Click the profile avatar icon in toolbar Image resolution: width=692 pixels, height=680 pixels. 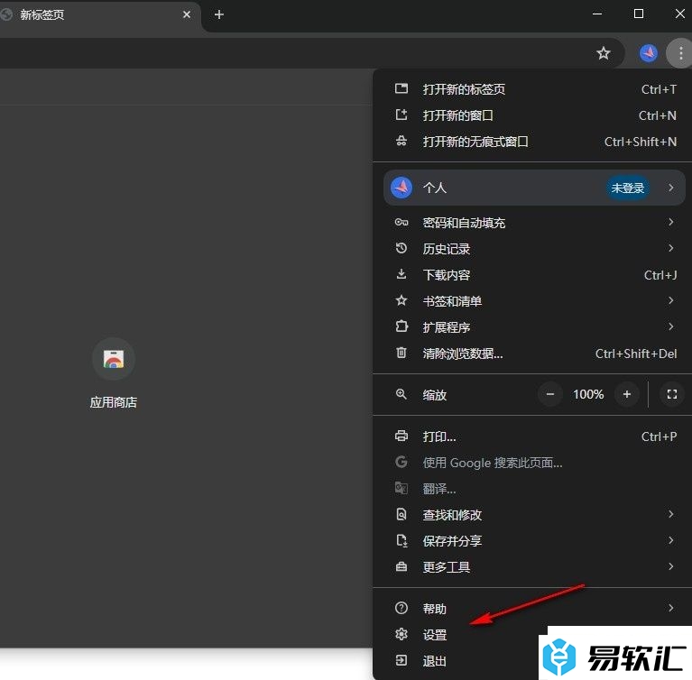coord(648,53)
